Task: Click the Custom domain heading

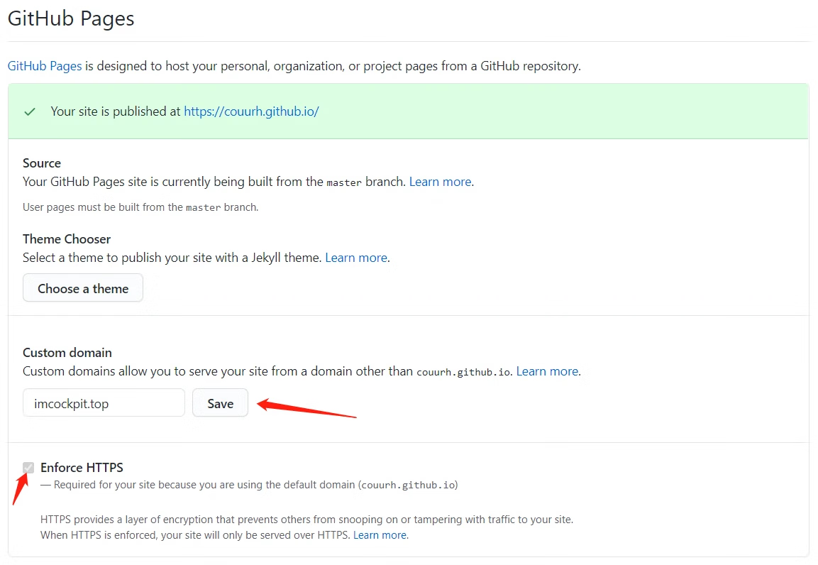Action: pyautogui.click(x=67, y=353)
